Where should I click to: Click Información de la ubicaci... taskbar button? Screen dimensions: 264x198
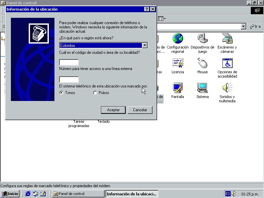pyautogui.click(x=132, y=194)
